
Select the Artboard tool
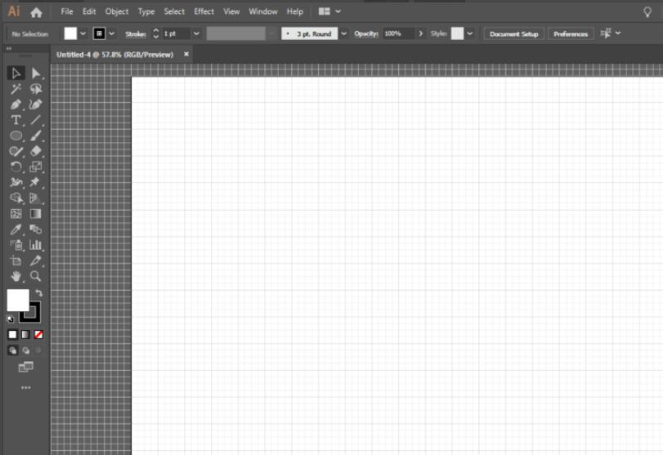pos(16,261)
